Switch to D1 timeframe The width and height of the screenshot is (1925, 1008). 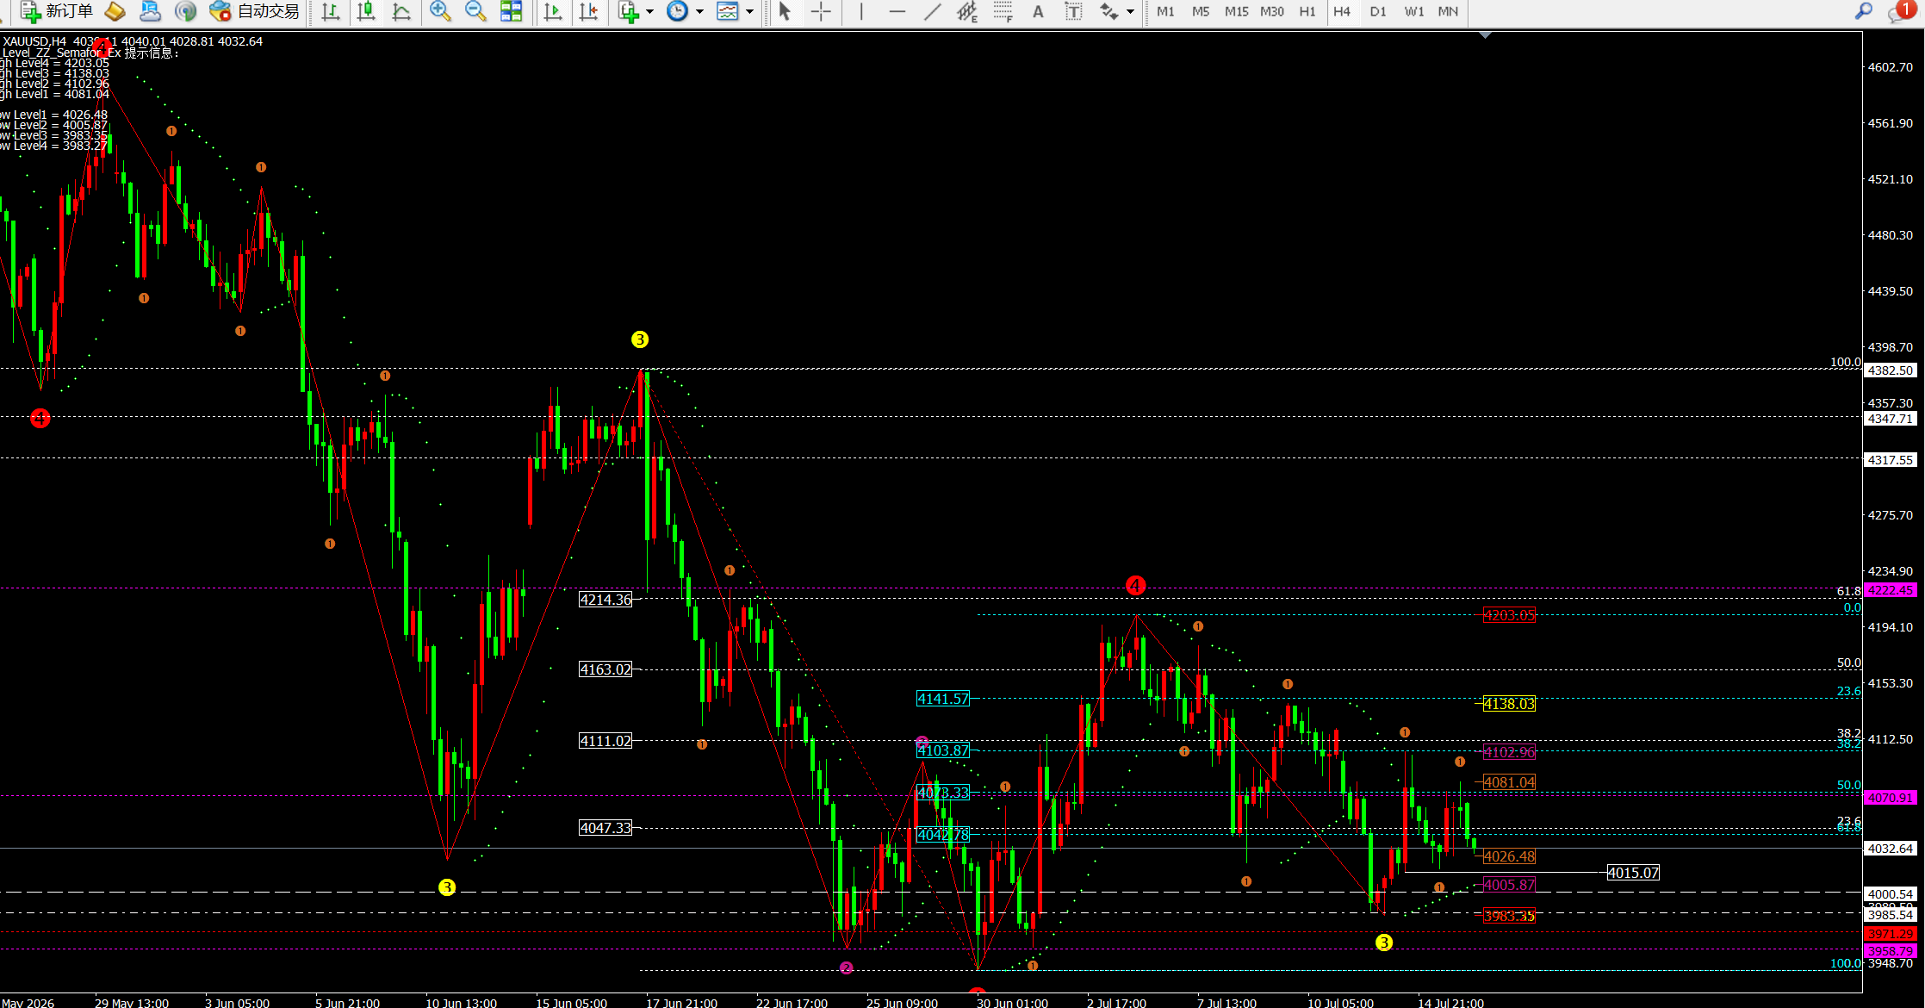point(1378,11)
